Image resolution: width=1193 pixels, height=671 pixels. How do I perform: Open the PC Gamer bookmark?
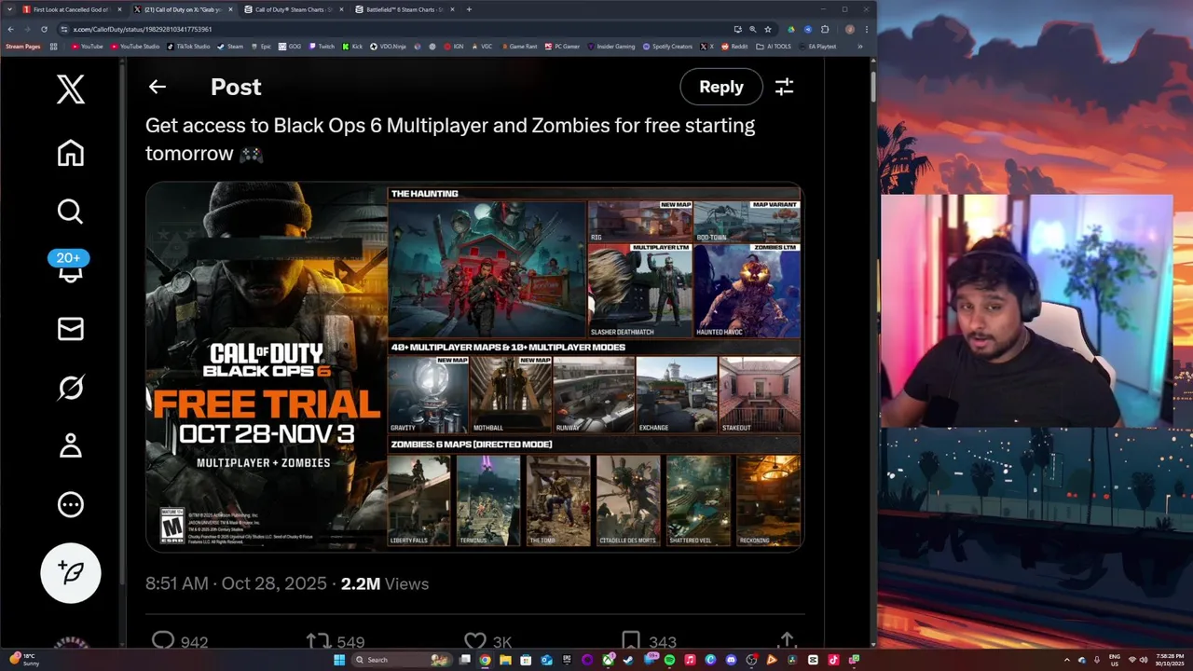coord(562,46)
